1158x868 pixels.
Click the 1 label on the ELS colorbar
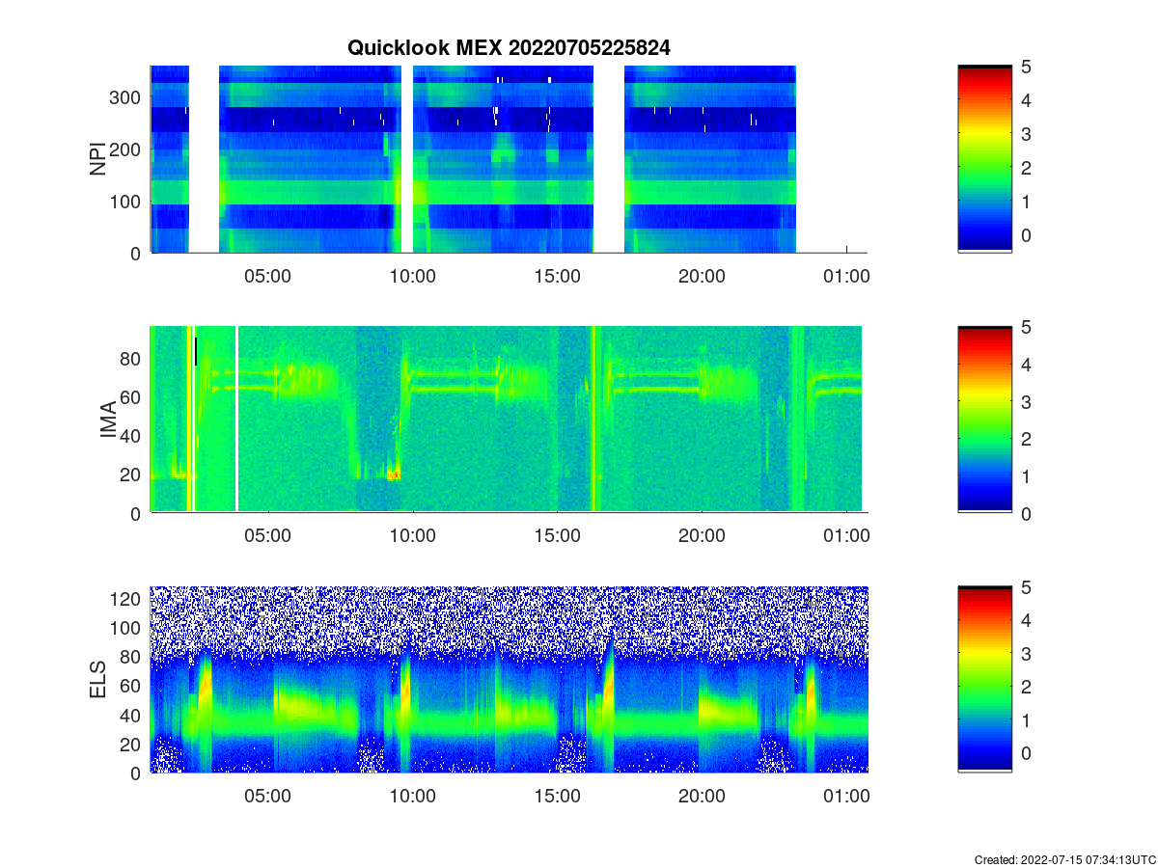coord(1028,721)
